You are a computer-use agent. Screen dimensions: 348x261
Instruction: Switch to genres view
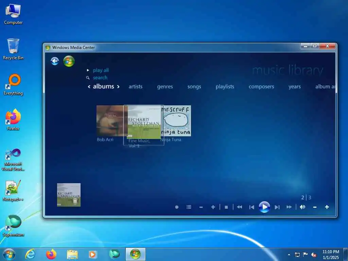pos(165,87)
